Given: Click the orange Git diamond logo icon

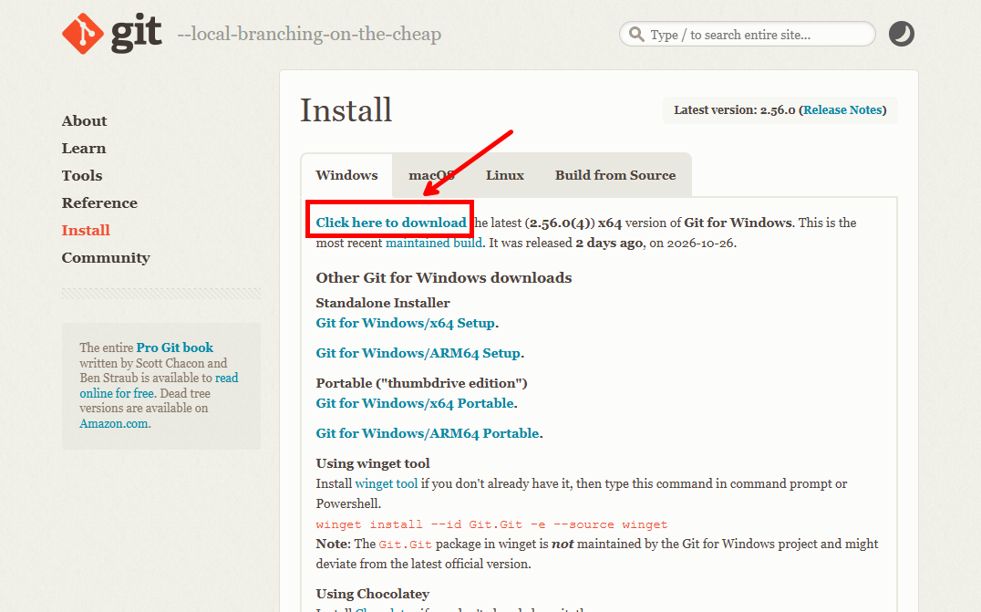Looking at the screenshot, I should tap(83, 34).
